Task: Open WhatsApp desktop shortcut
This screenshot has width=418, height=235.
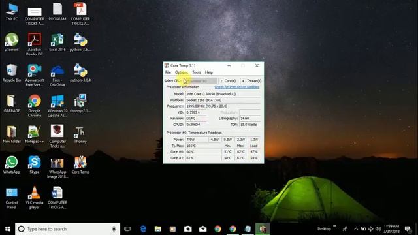Action: 12,164
